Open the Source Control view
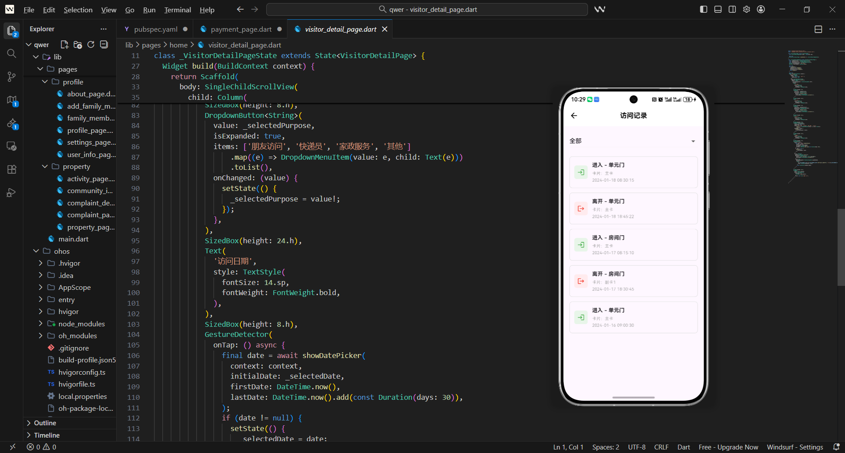 [11, 77]
